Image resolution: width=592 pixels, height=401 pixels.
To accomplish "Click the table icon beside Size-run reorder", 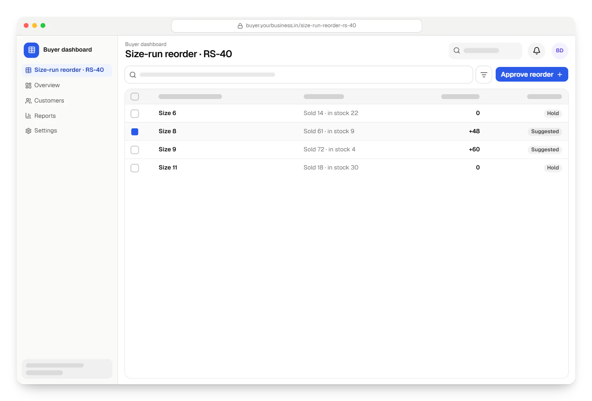I will [28, 70].
